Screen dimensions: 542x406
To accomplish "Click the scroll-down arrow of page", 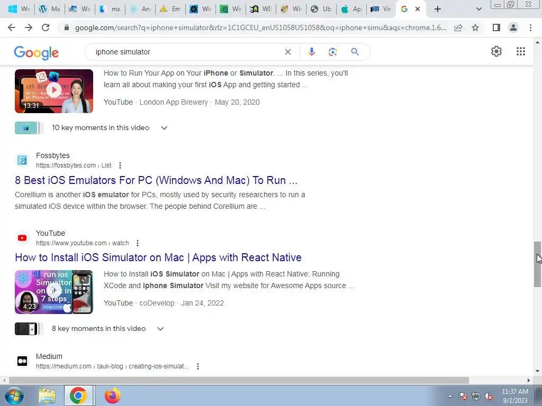I will click(x=537, y=372).
